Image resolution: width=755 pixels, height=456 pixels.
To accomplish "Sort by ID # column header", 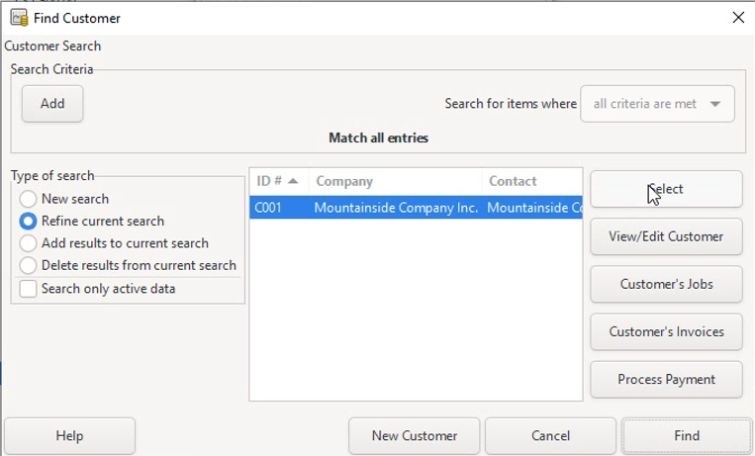I will (277, 181).
